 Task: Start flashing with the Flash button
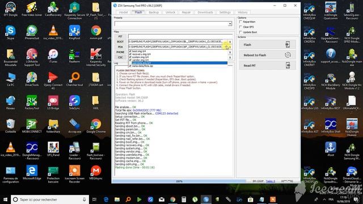267,45
